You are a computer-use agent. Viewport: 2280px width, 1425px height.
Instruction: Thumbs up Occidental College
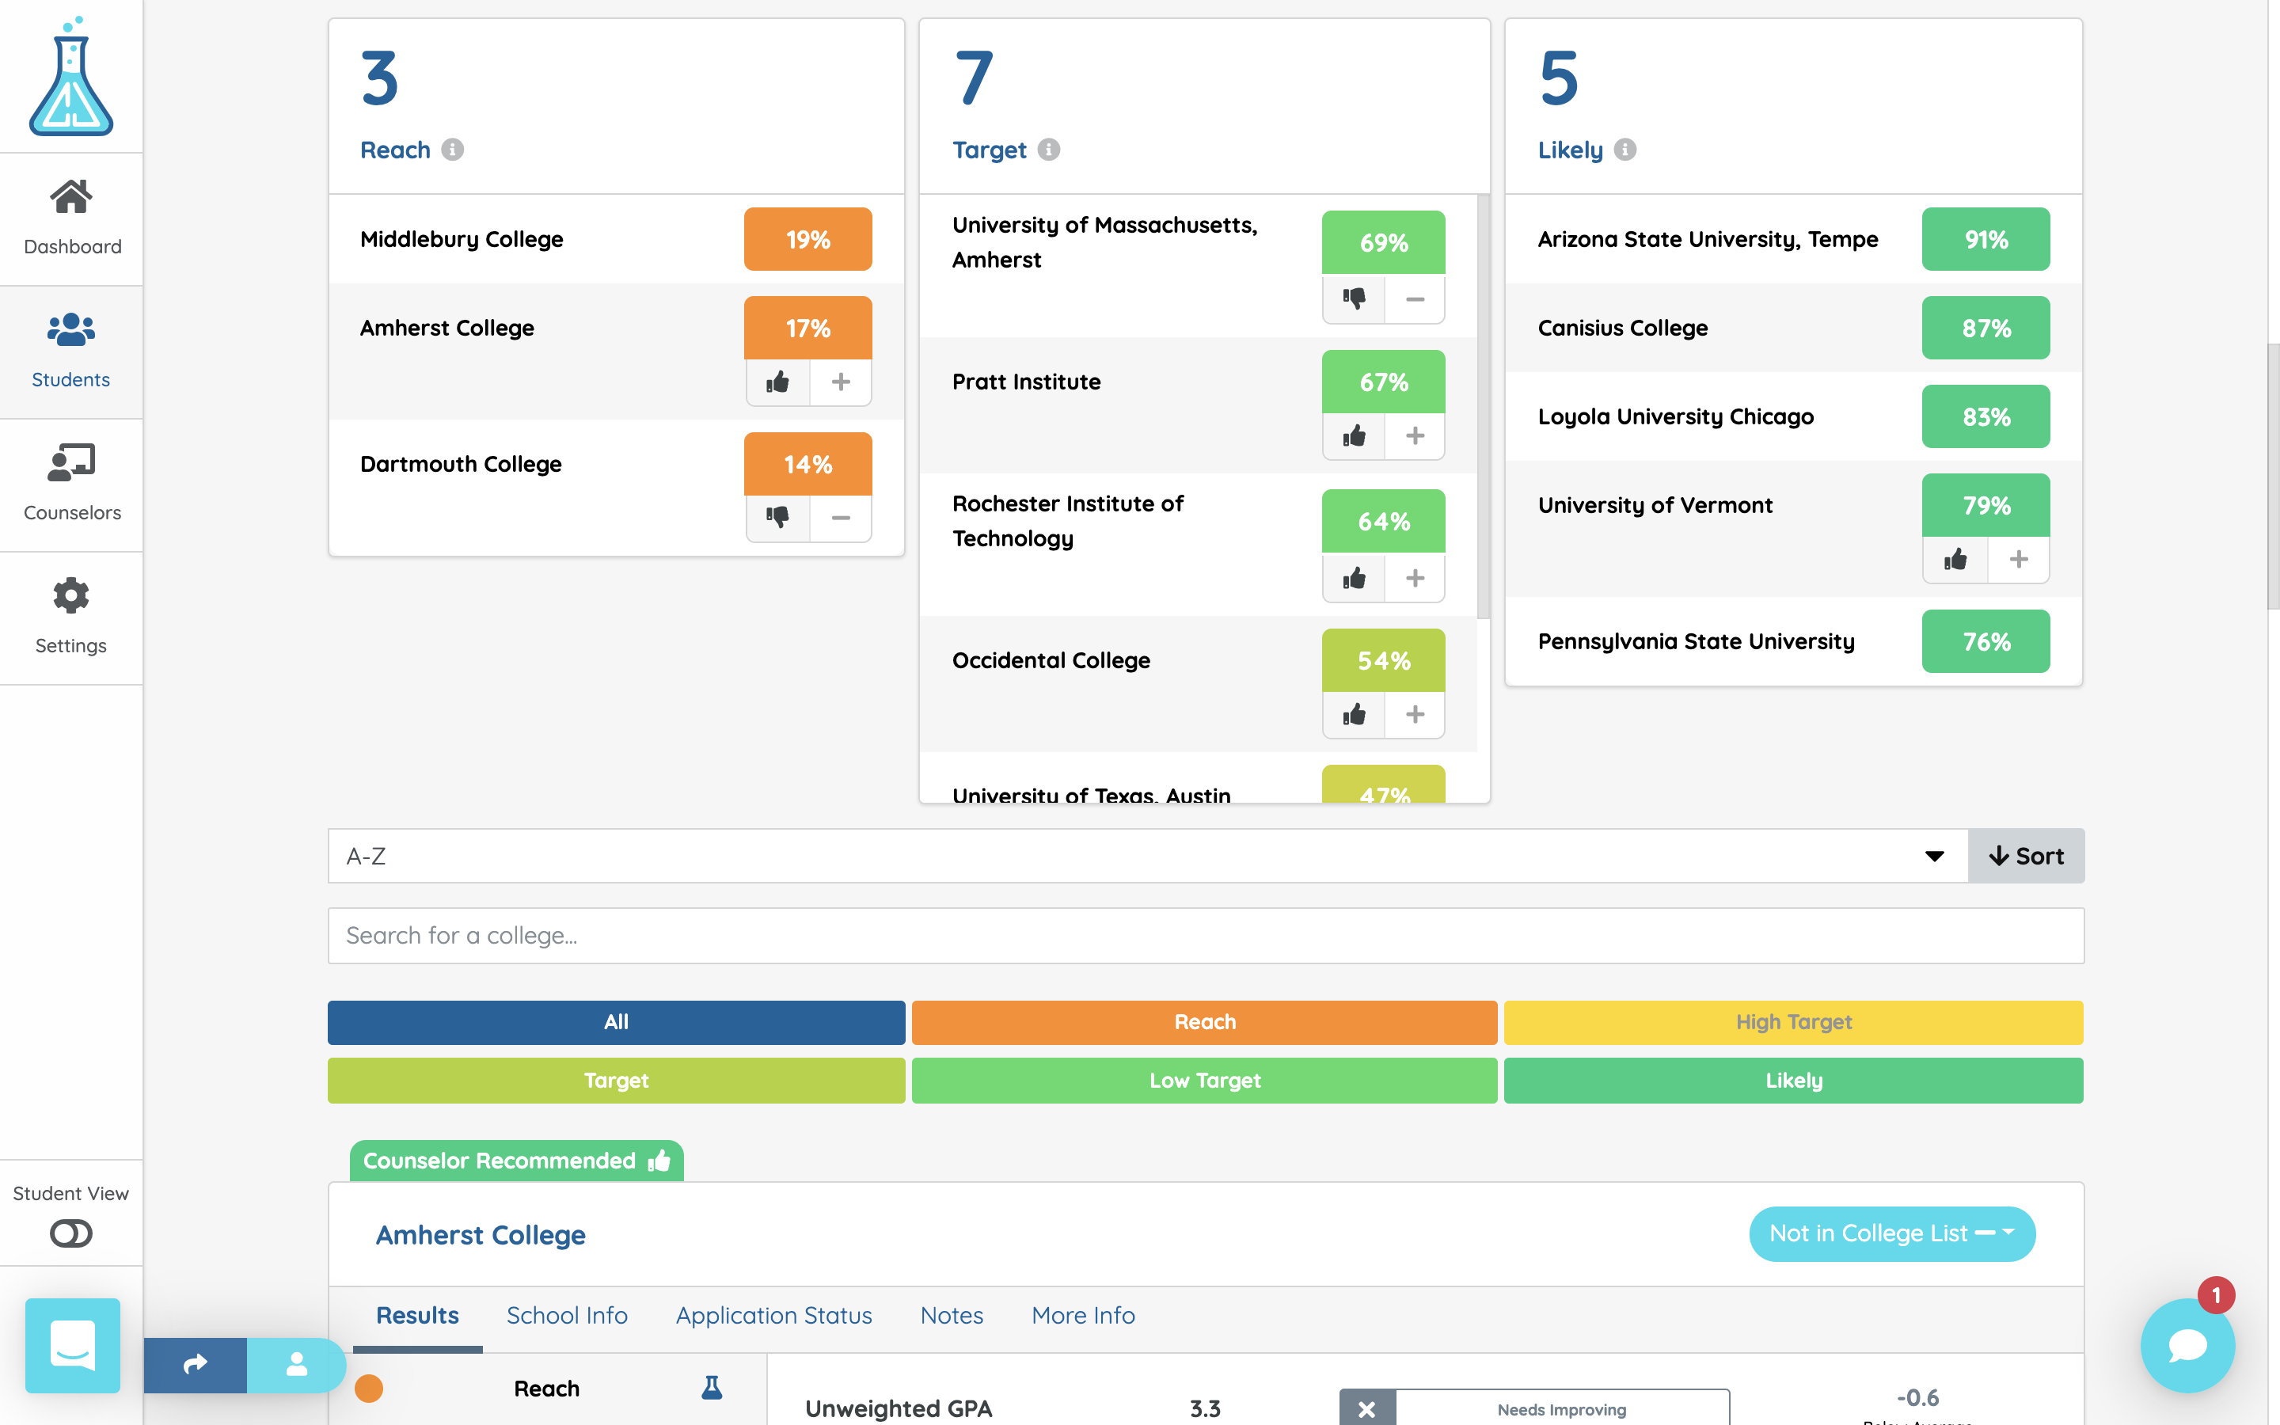[1354, 714]
